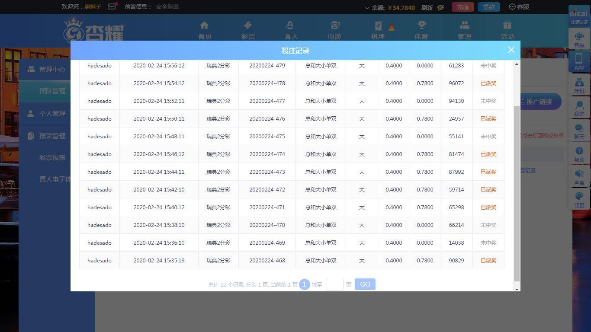The width and height of the screenshot is (591, 332).
Task: Click 瑞典2分彩 in issue 20200224-476 row
Action: click(218, 119)
